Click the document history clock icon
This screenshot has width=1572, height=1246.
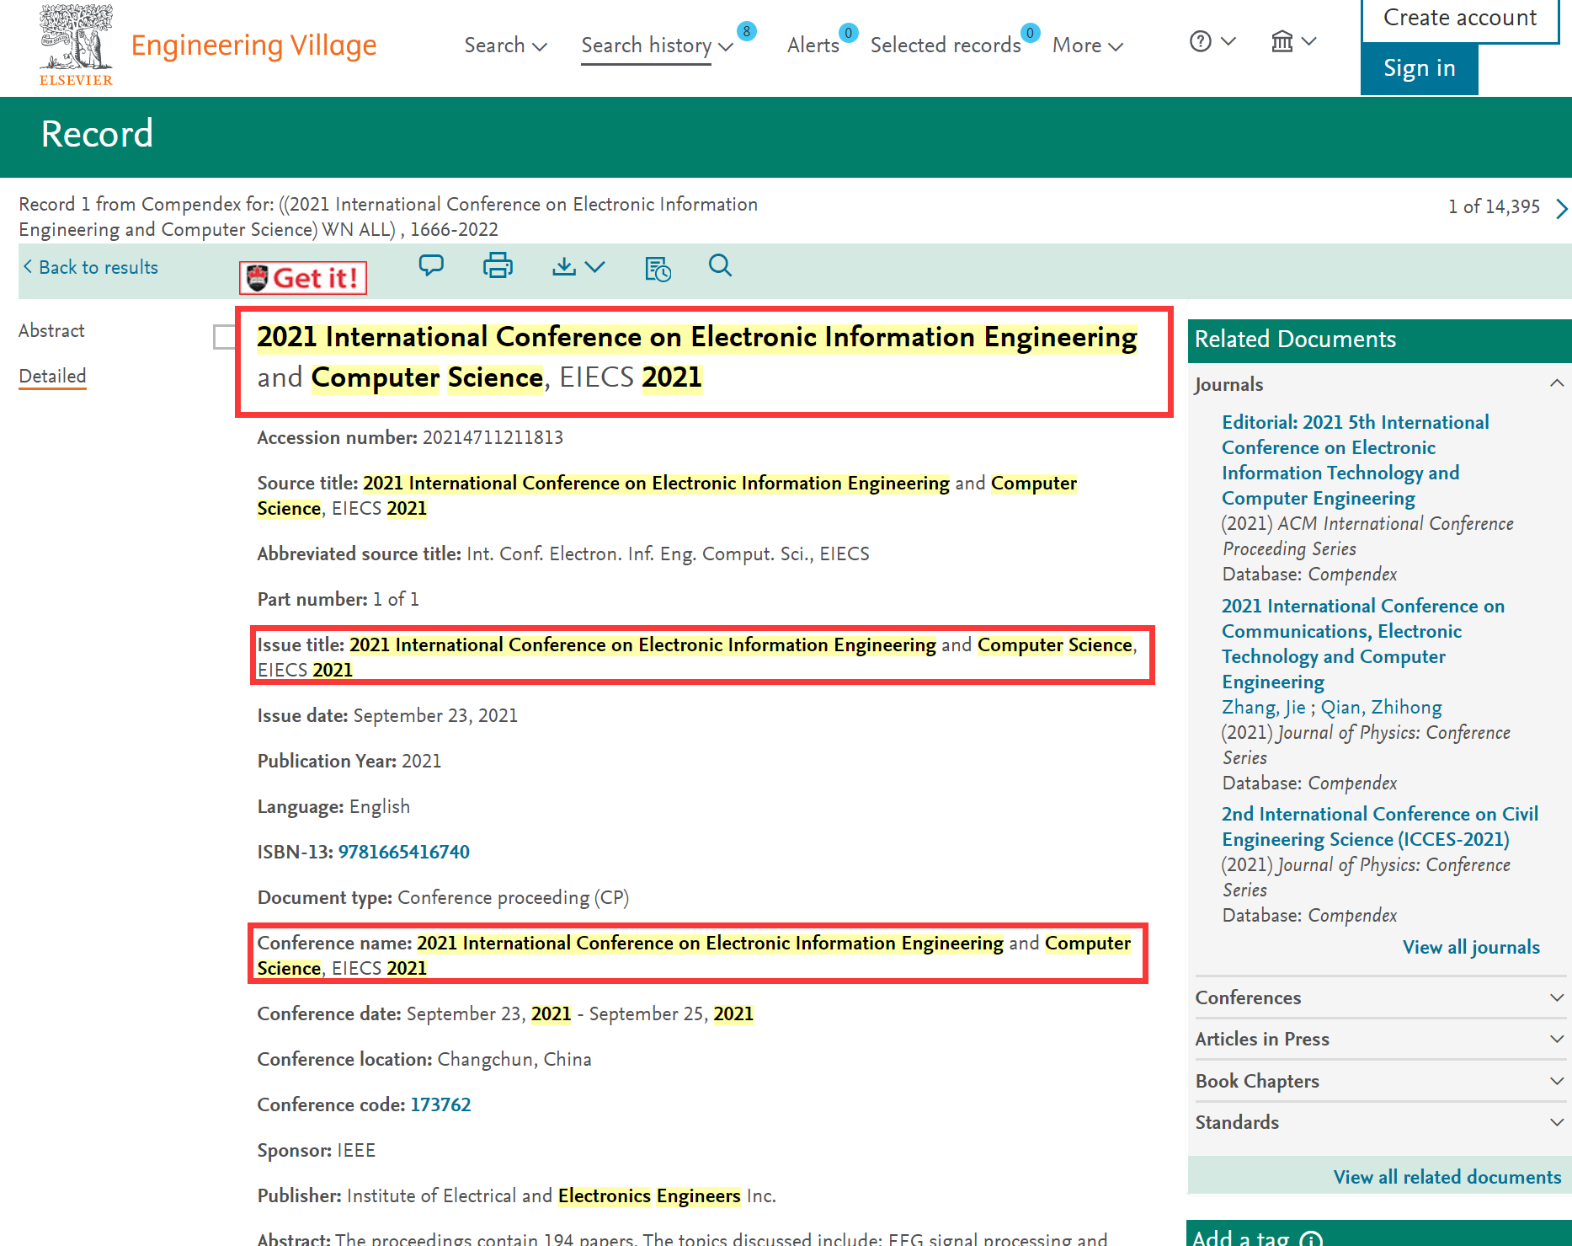point(658,268)
